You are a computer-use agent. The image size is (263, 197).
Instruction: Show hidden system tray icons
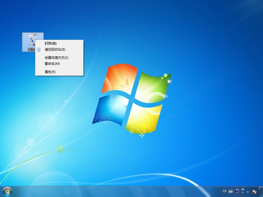(248, 192)
